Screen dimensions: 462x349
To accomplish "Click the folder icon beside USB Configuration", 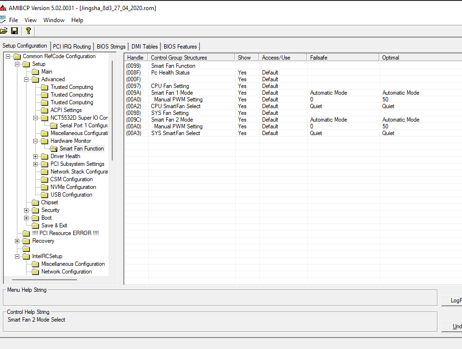I will coord(44,195).
